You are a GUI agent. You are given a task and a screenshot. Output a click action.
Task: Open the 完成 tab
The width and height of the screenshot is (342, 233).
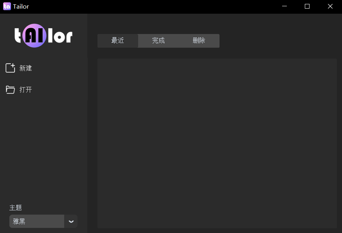tap(158, 41)
